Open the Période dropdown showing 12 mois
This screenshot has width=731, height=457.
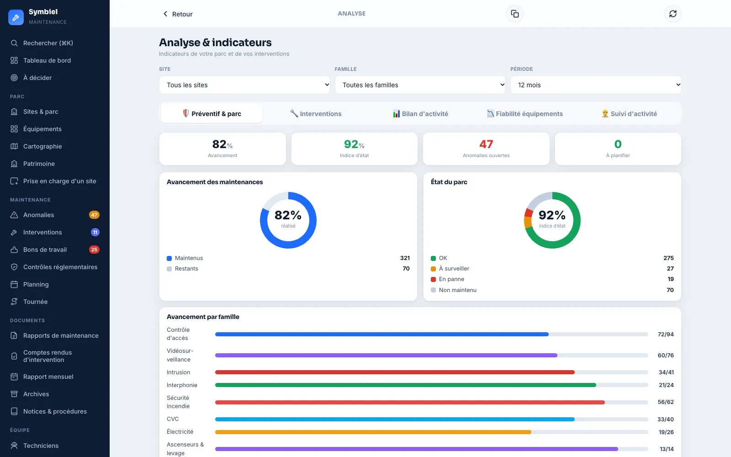(x=596, y=85)
